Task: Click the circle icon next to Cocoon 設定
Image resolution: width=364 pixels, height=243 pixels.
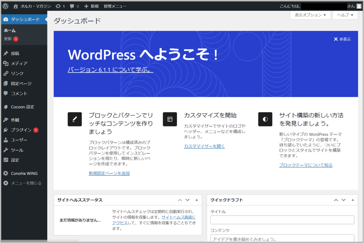Action: point(6,107)
